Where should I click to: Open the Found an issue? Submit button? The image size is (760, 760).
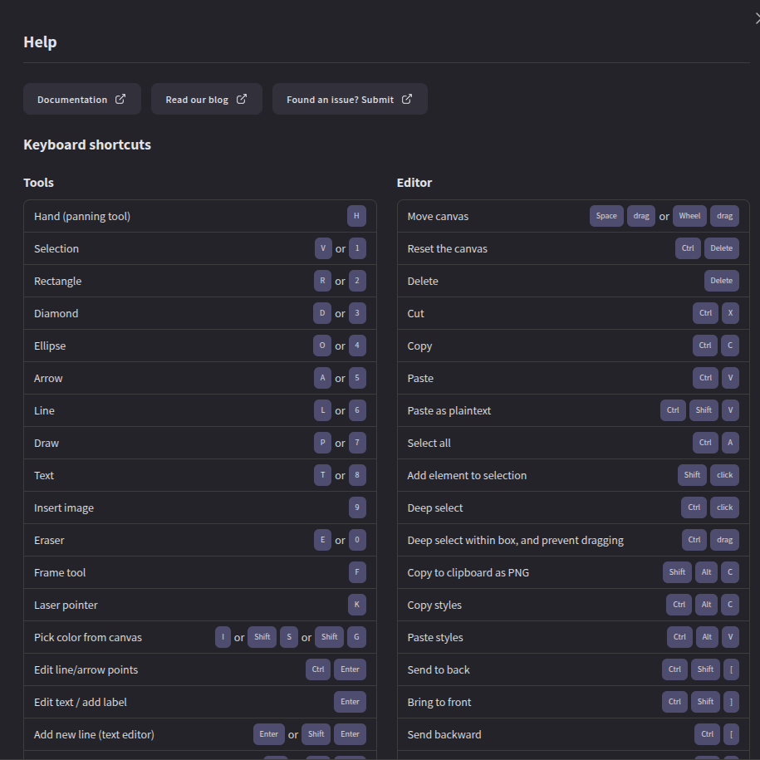[x=350, y=99]
